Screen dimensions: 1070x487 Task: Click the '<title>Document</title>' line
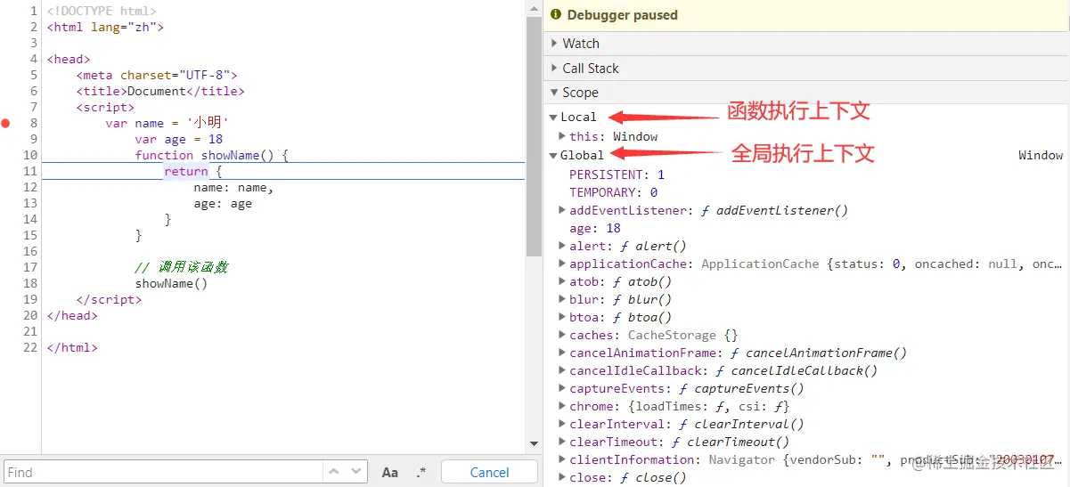(x=160, y=91)
